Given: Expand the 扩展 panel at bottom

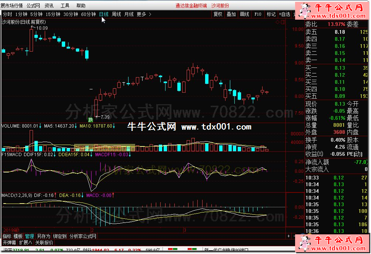Looking at the screenshot, I should pos(25,243).
